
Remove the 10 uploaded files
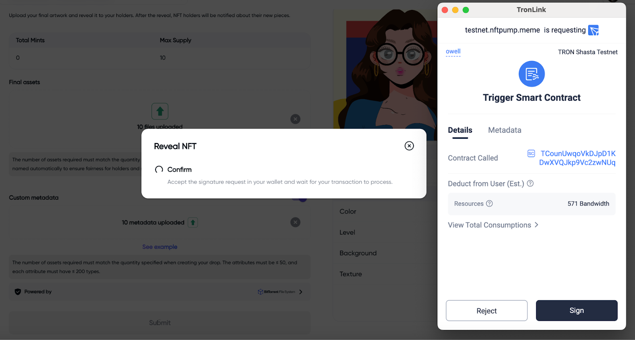[295, 119]
